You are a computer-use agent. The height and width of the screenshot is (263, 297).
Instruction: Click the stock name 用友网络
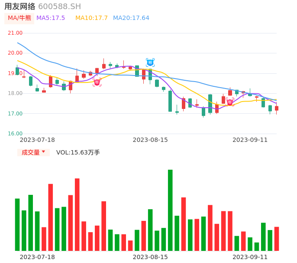(20, 7)
